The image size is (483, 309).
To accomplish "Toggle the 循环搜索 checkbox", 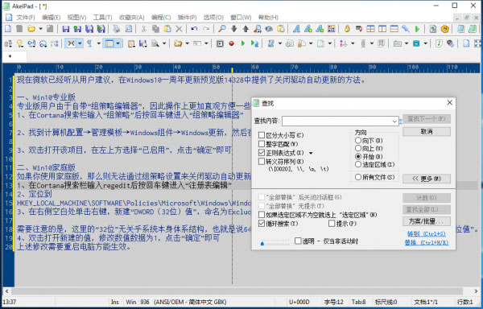I will pos(262,224).
